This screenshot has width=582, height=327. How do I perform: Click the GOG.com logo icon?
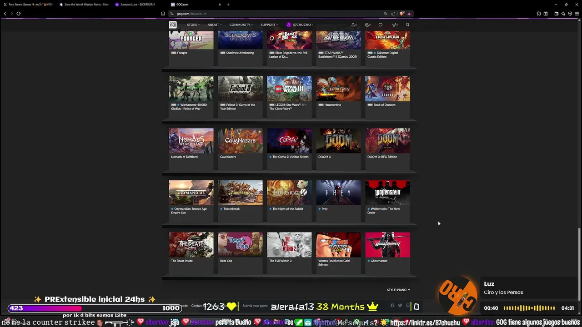[173, 25]
